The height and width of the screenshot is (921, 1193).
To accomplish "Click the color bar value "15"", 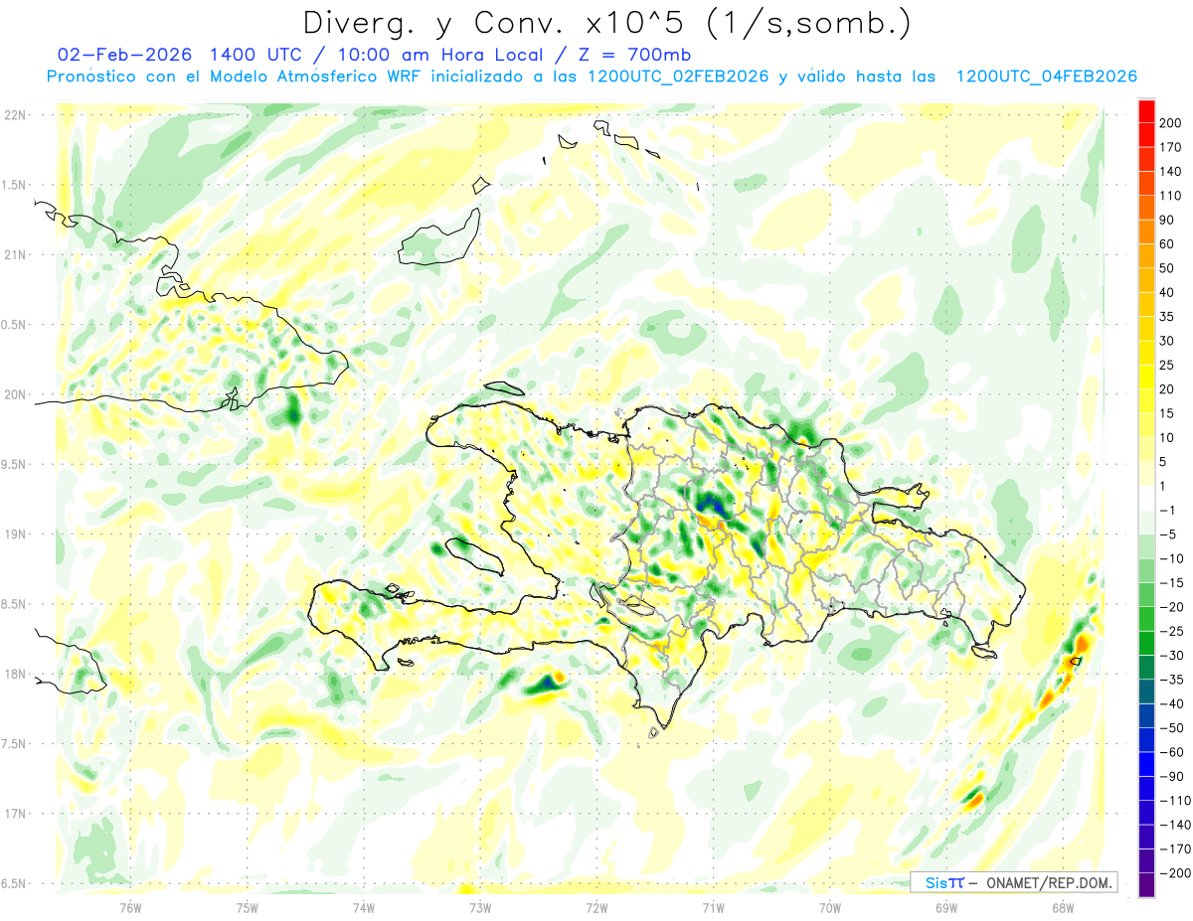I will (x=1167, y=413).
